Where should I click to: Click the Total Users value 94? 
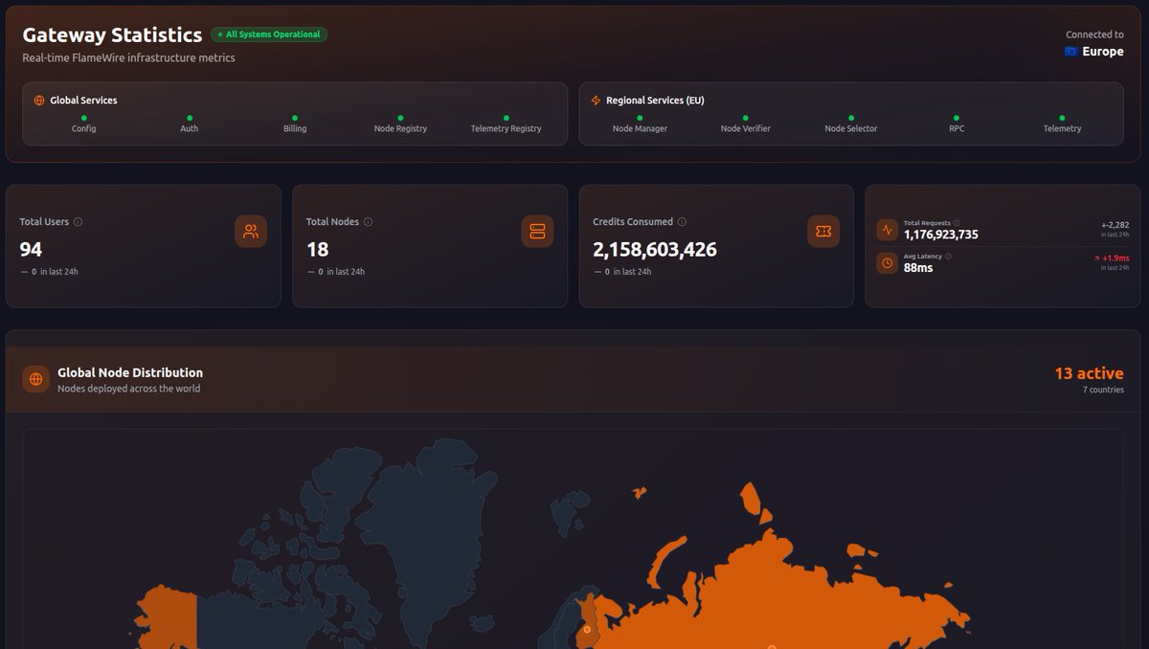click(x=31, y=250)
